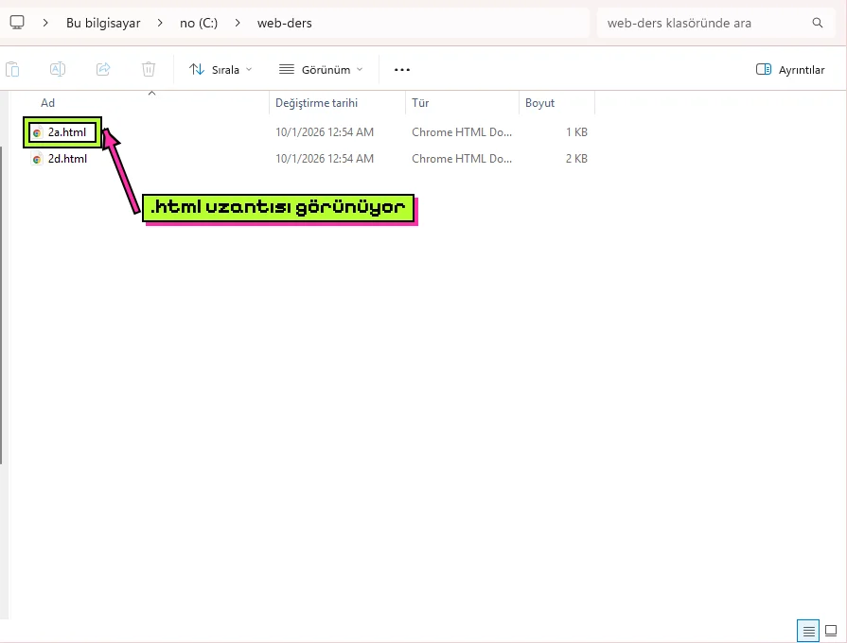Switch to large thumbnails view icon
Image resolution: width=847 pixels, height=643 pixels.
831,631
